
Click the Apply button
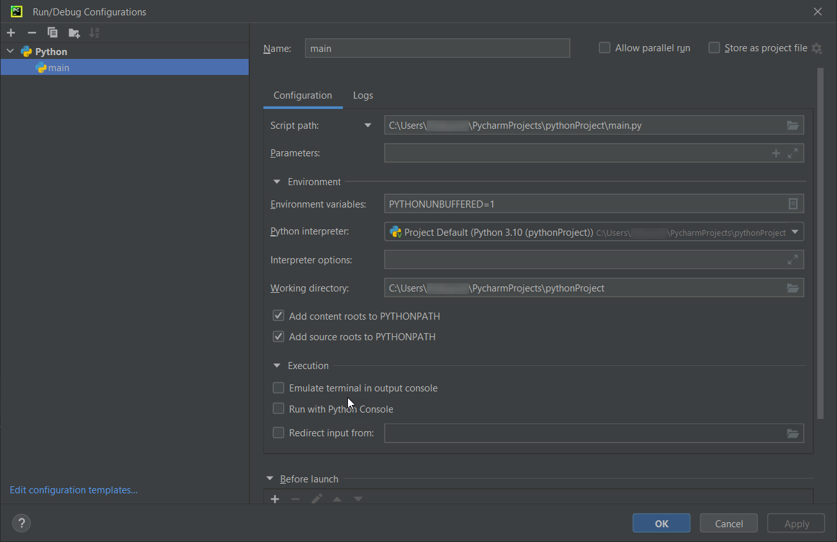797,523
